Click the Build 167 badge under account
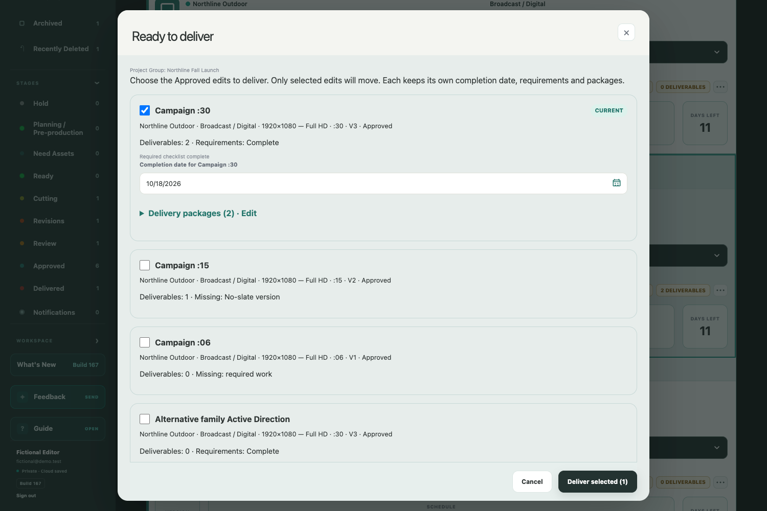This screenshot has width=767, height=511. (31, 483)
